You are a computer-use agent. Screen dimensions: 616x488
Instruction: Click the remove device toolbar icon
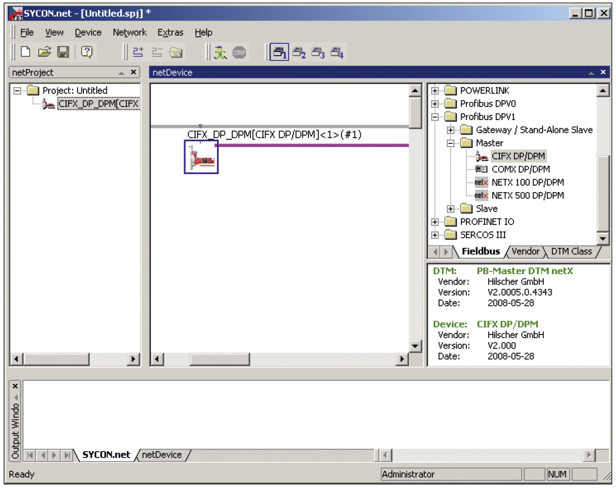[157, 52]
